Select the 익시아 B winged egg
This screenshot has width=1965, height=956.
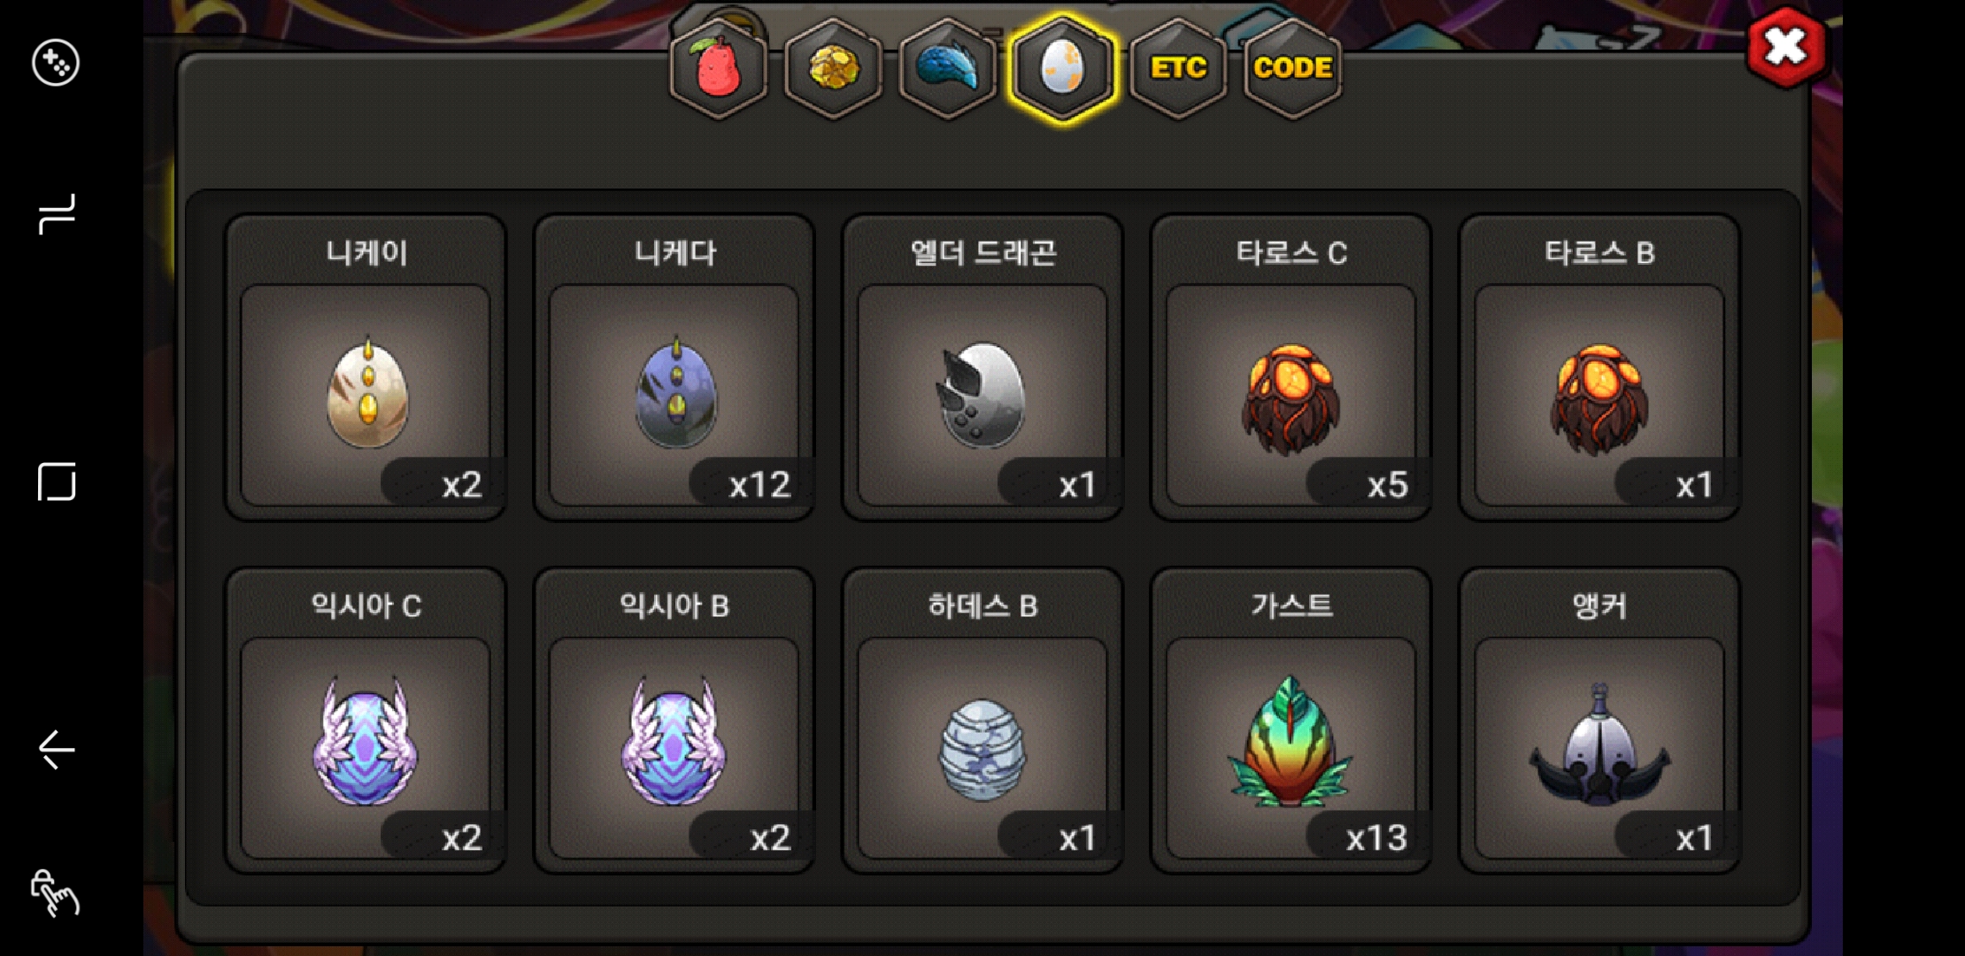[674, 721]
